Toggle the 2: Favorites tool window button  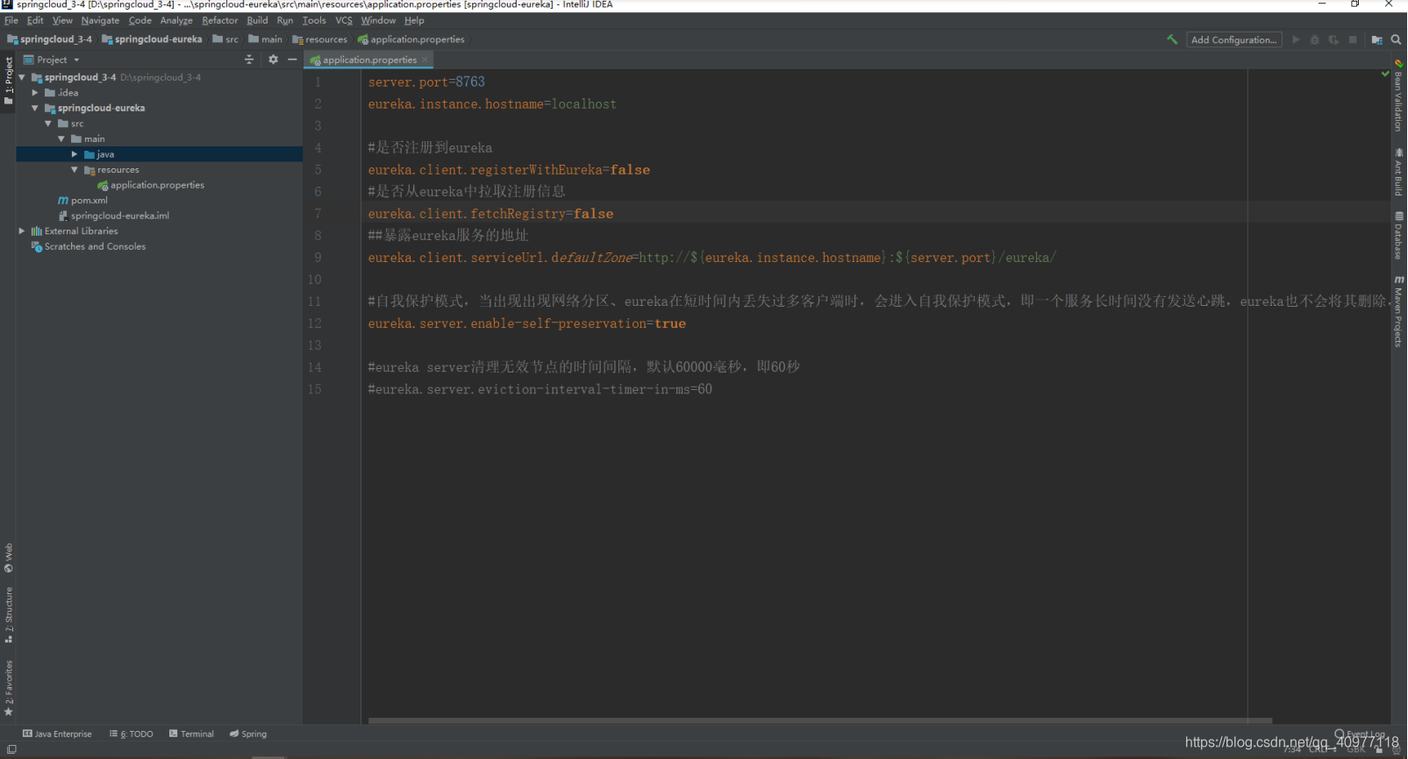tap(8, 687)
